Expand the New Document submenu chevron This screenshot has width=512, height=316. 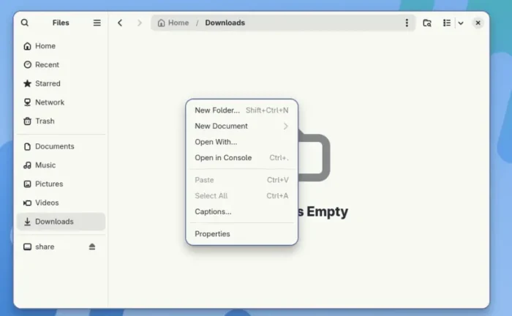286,126
